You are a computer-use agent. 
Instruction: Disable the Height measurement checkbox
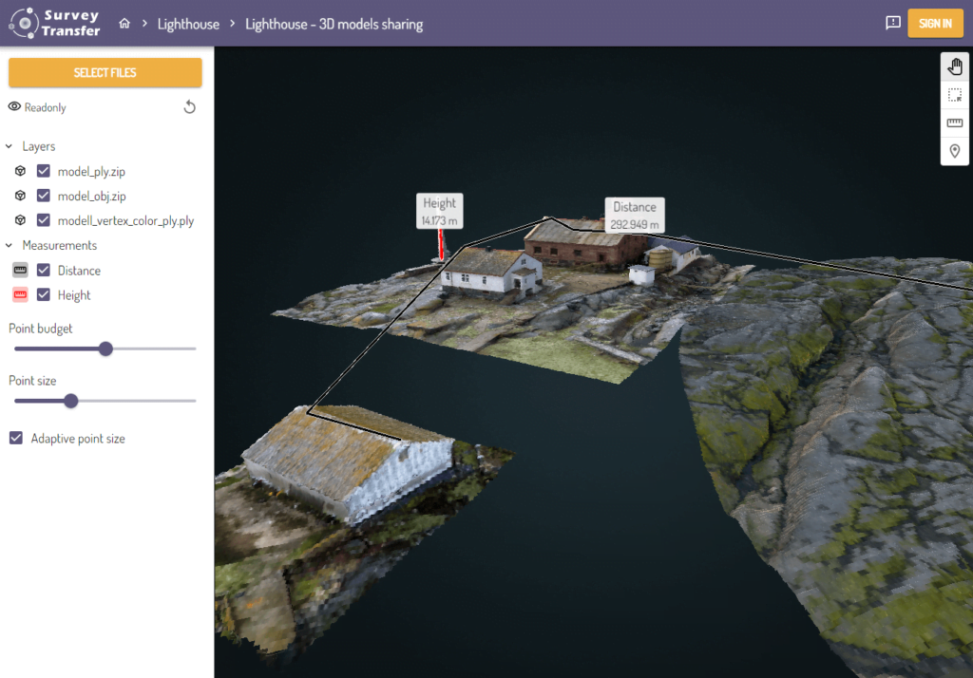point(43,294)
